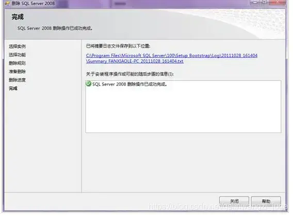The width and height of the screenshot is (293, 216).
Task: Minimize the 删除 SQL Server 2008 window
Action: pyautogui.click(x=255, y=2)
